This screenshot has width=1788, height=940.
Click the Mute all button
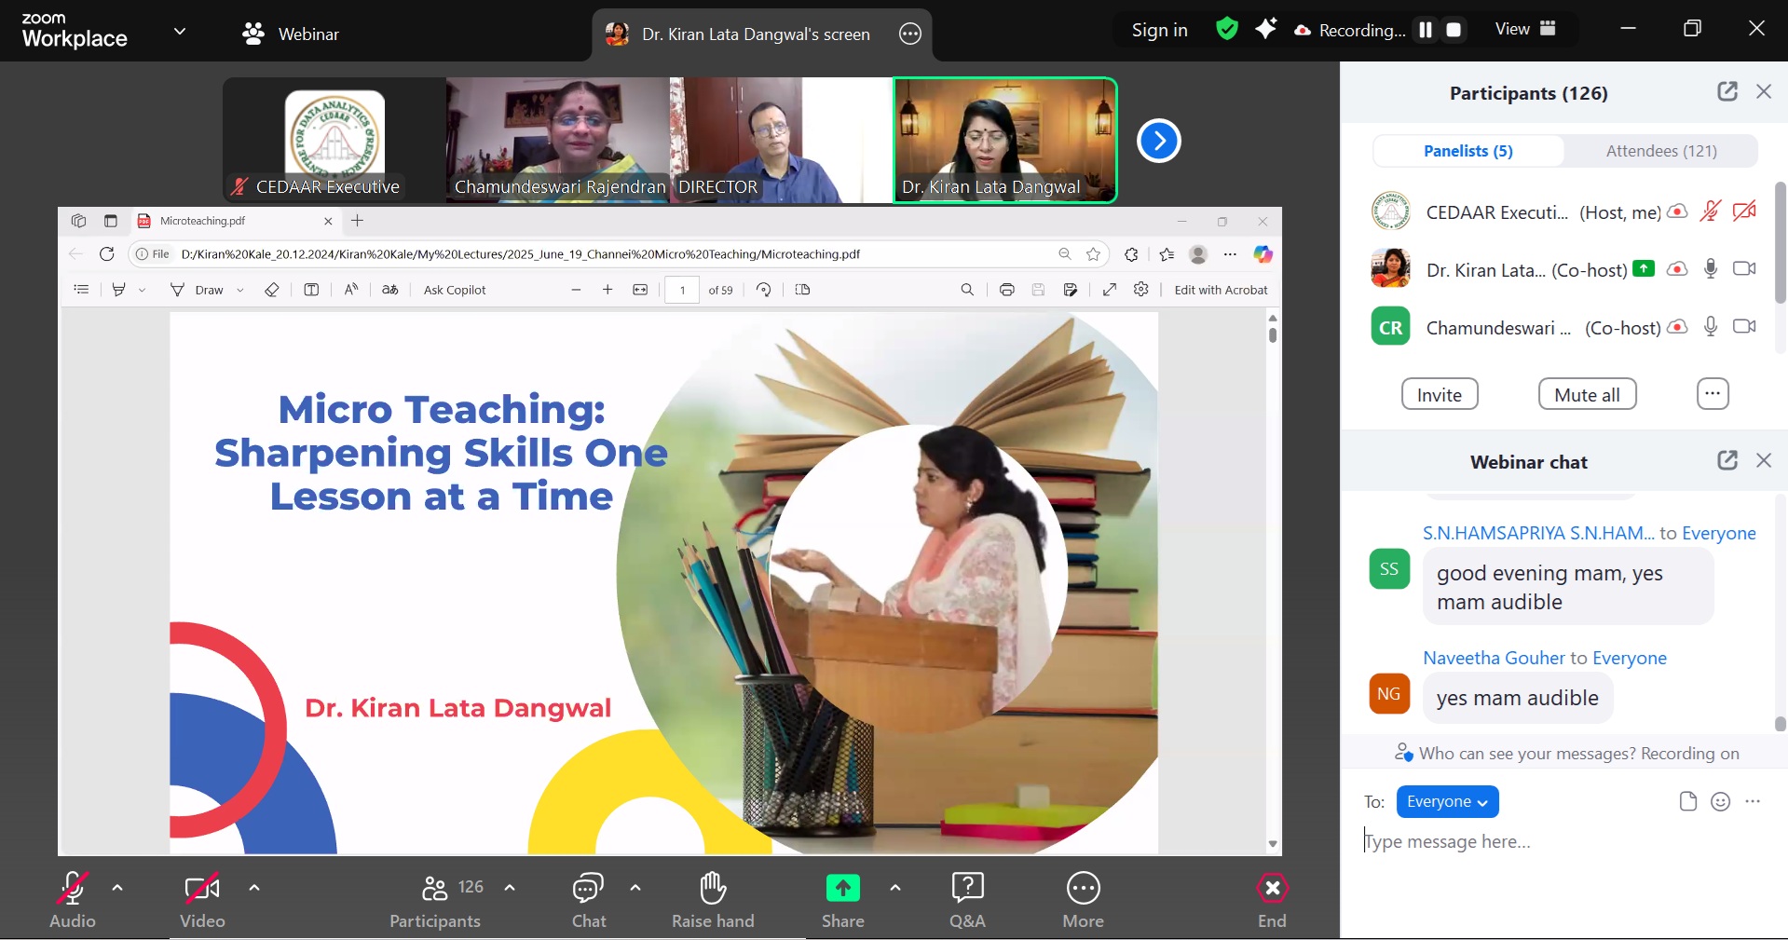click(x=1587, y=395)
